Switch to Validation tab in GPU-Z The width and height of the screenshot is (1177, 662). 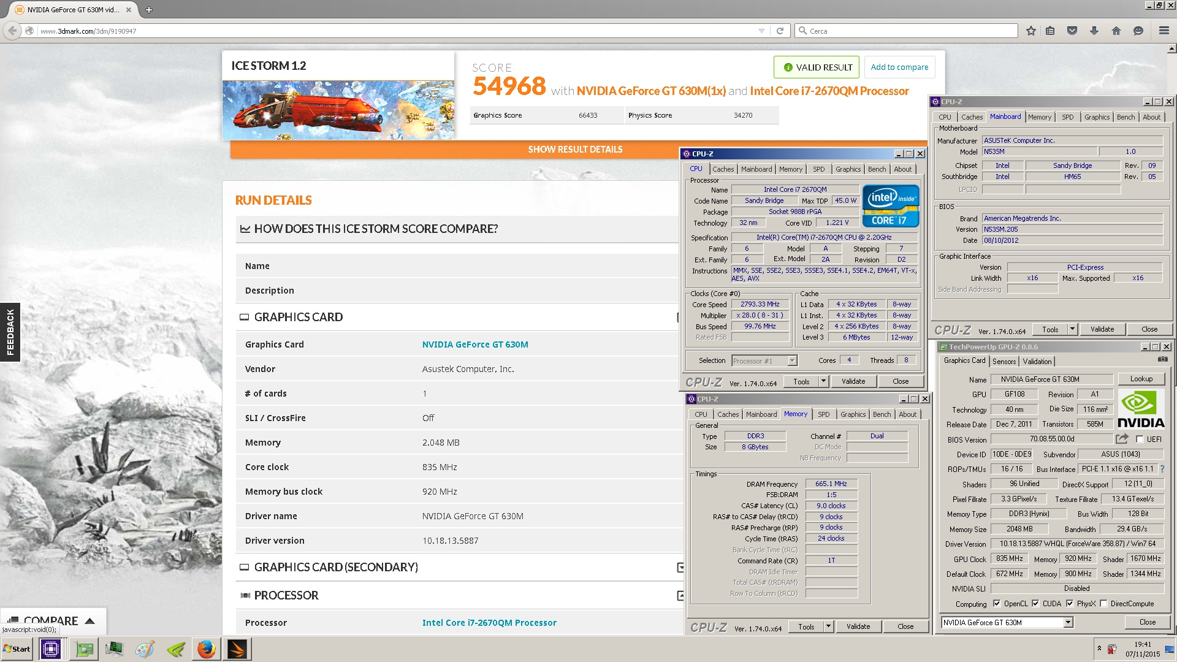[x=1037, y=362]
